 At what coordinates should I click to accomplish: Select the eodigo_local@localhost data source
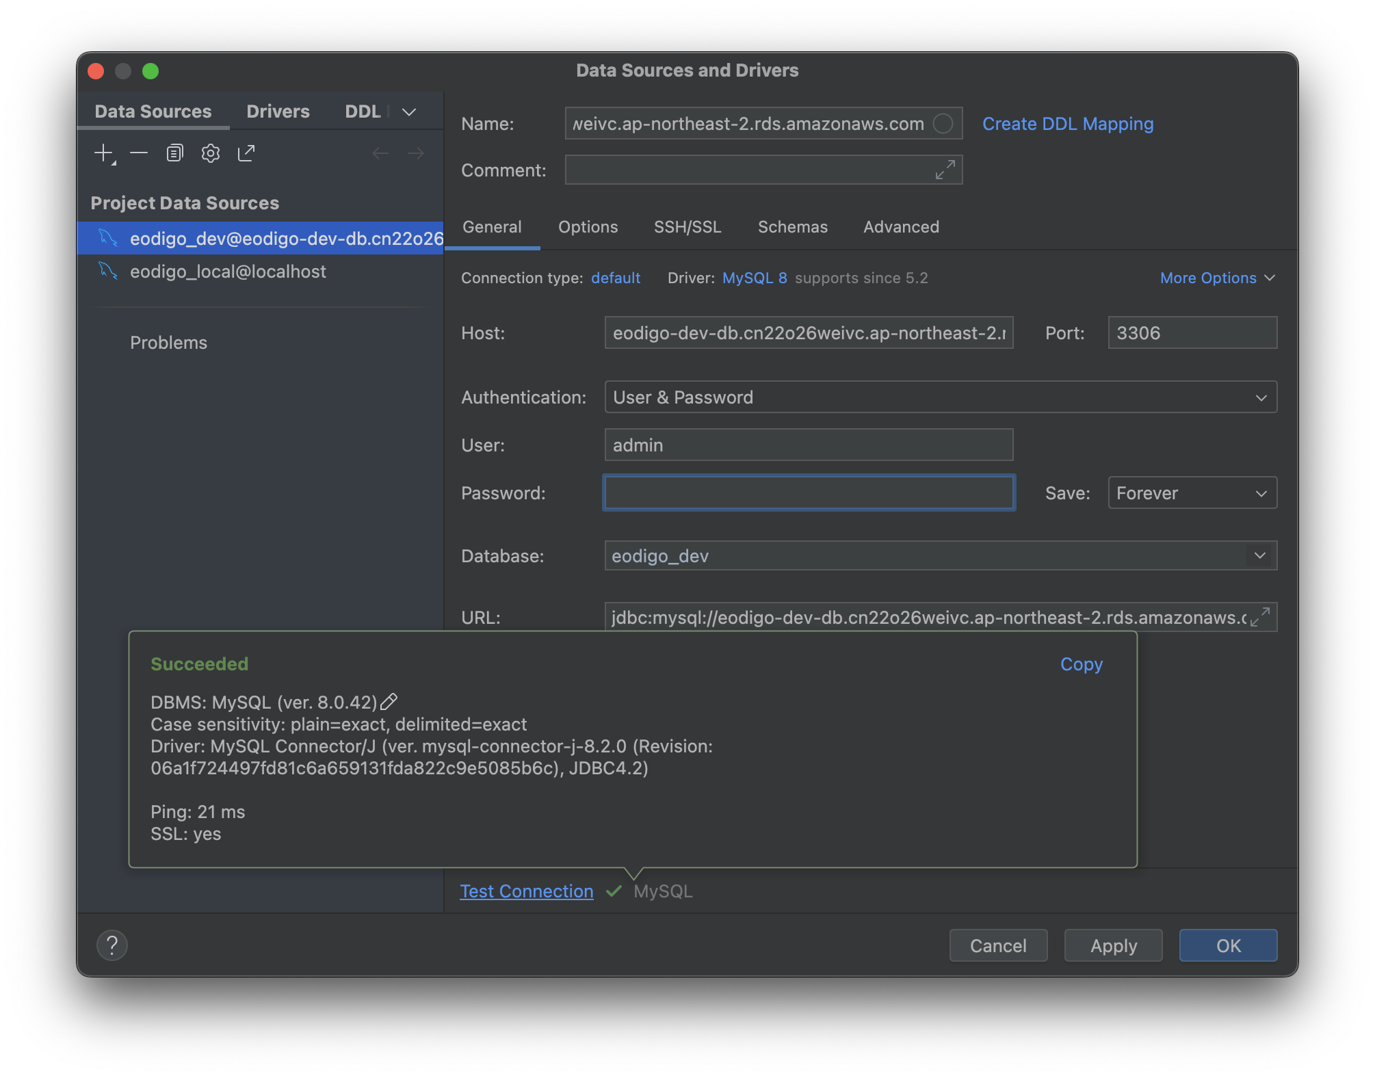228,272
